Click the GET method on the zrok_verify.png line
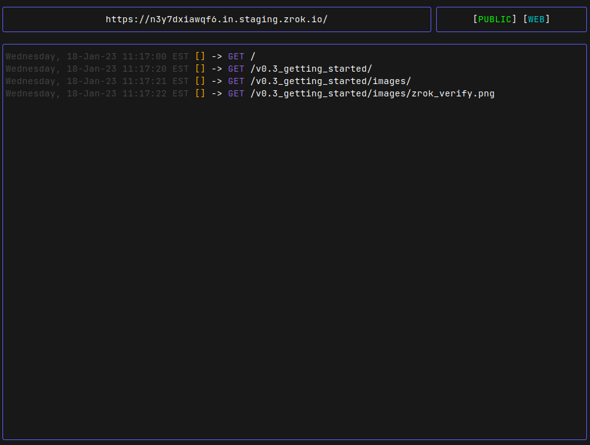 [x=236, y=94]
